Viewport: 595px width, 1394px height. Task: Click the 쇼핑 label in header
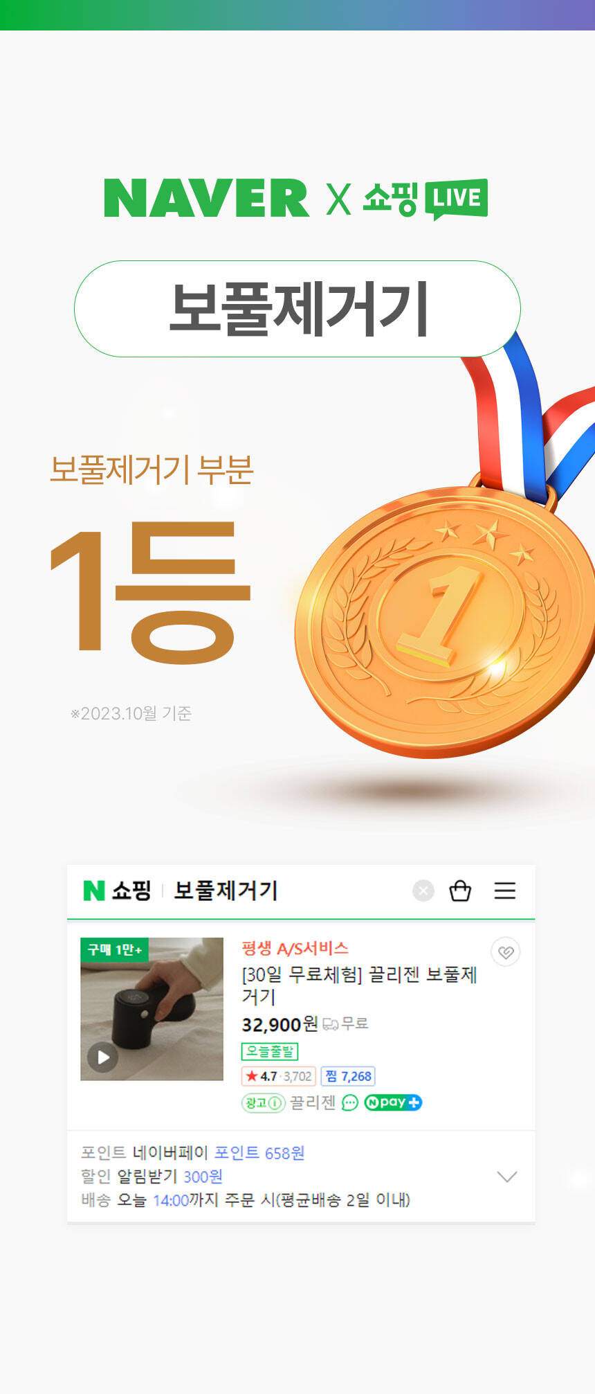click(131, 891)
